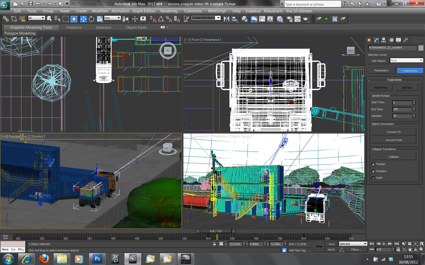Click the Convert To button
The height and width of the screenshot is (265, 425).
(x=393, y=132)
